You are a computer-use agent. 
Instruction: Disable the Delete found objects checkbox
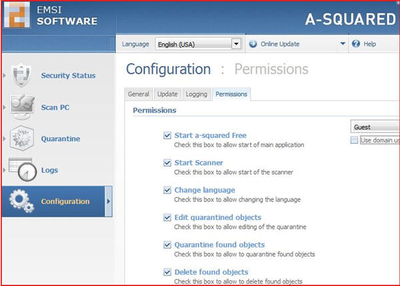click(167, 272)
